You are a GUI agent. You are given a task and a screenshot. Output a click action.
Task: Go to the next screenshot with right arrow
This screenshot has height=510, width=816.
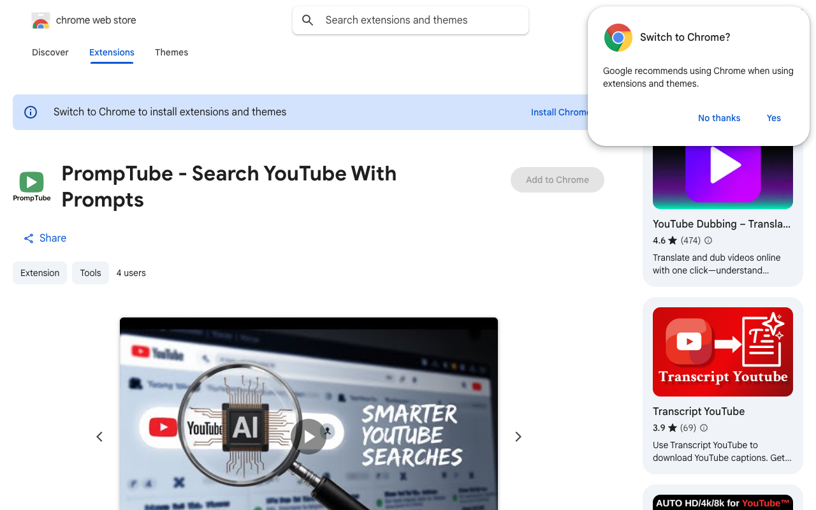tap(518, 437)
